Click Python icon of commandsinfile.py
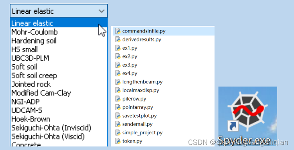294x150 pixels. click(118, 31)
